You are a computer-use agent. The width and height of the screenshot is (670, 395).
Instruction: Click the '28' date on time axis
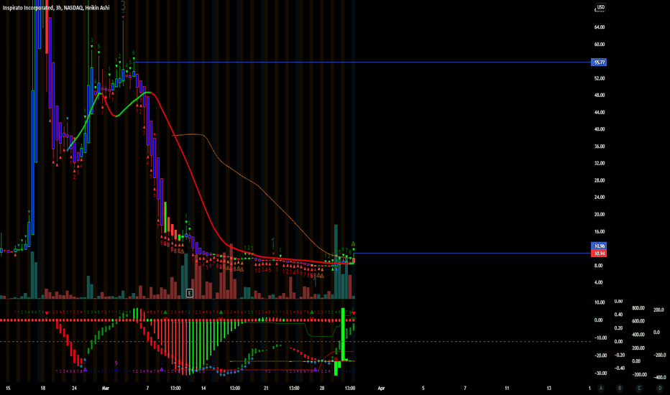(x=322, y=388)
